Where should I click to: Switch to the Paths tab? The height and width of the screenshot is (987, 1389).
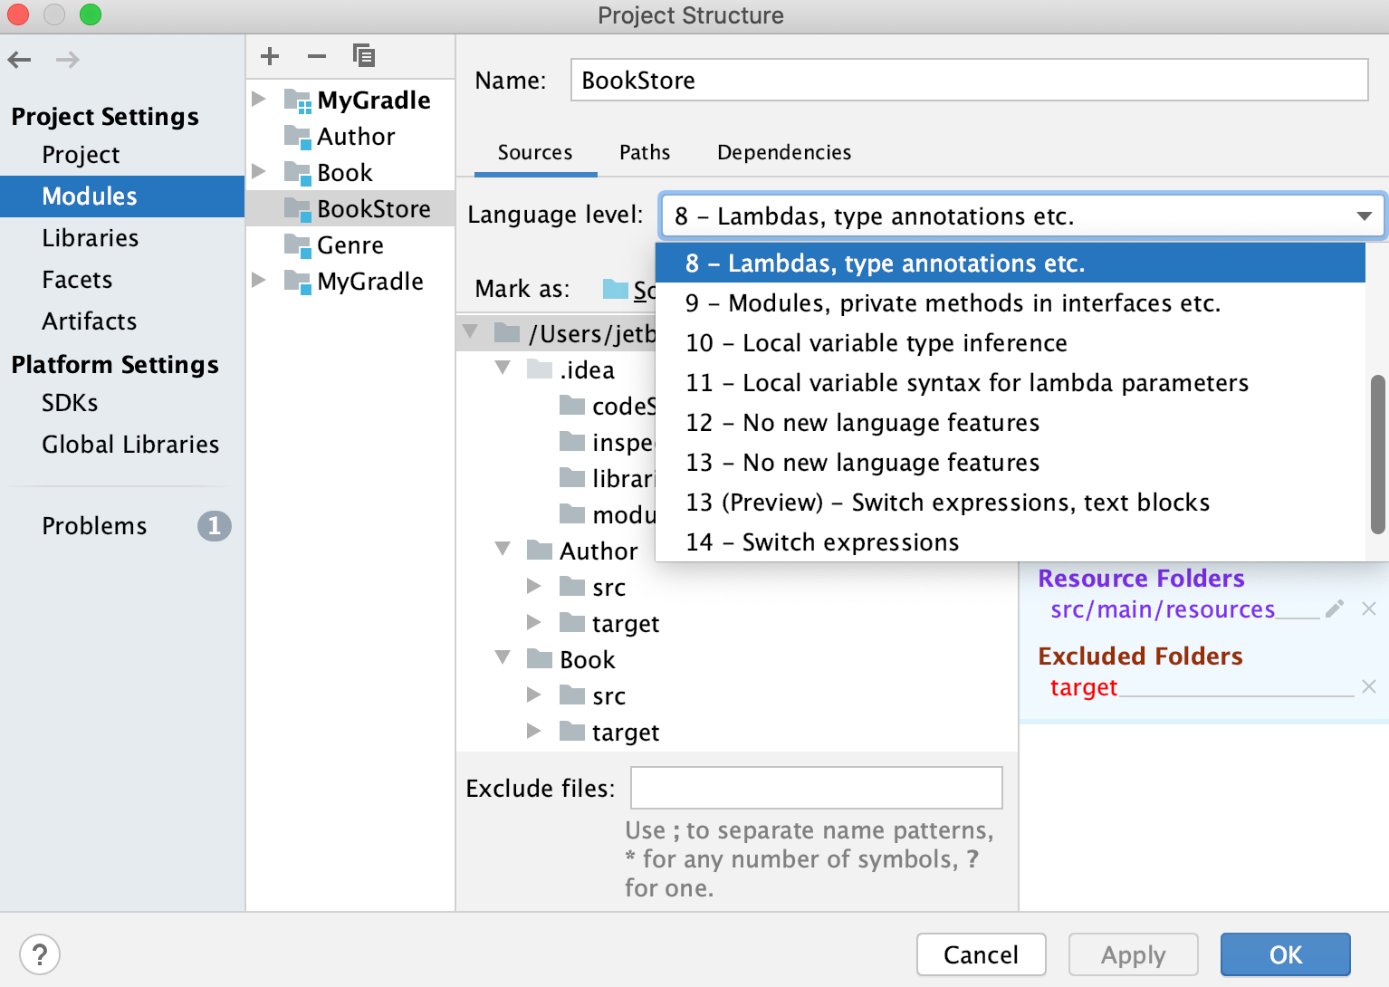[x=644, y=152]
